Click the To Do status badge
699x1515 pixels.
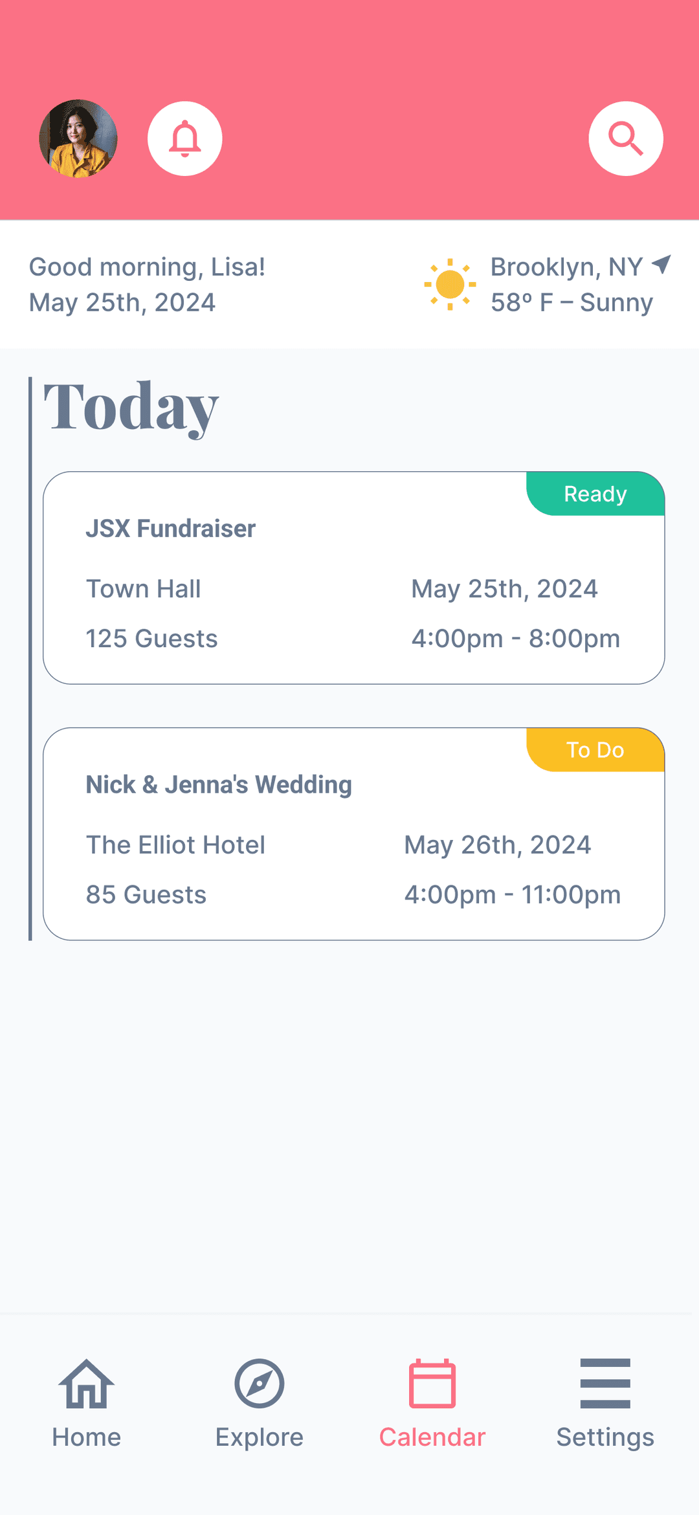[595, 750]
